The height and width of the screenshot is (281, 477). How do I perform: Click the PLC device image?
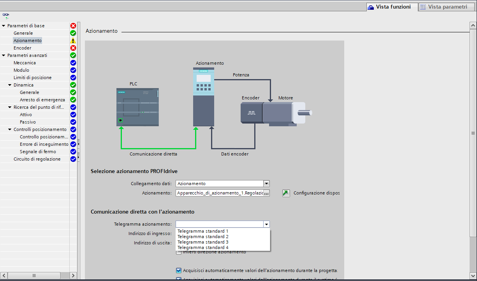(x=138, y=107)
